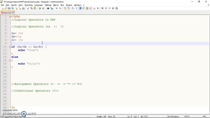
Task: Redo edit using toolbar Redo arrow
Action: coord(43,8)
